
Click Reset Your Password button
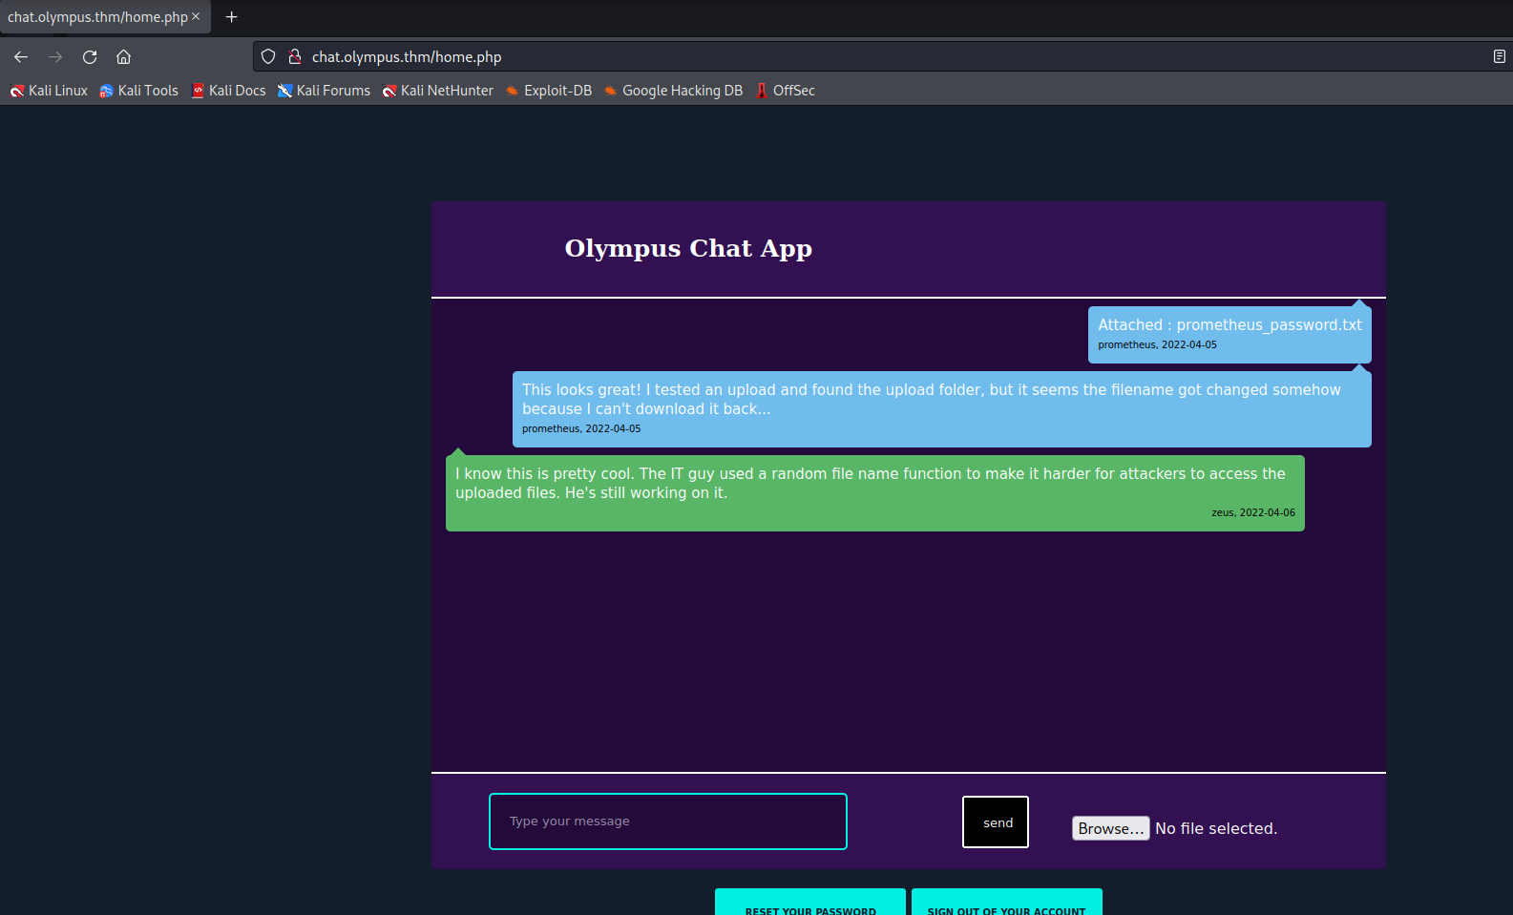coord(810,903)
